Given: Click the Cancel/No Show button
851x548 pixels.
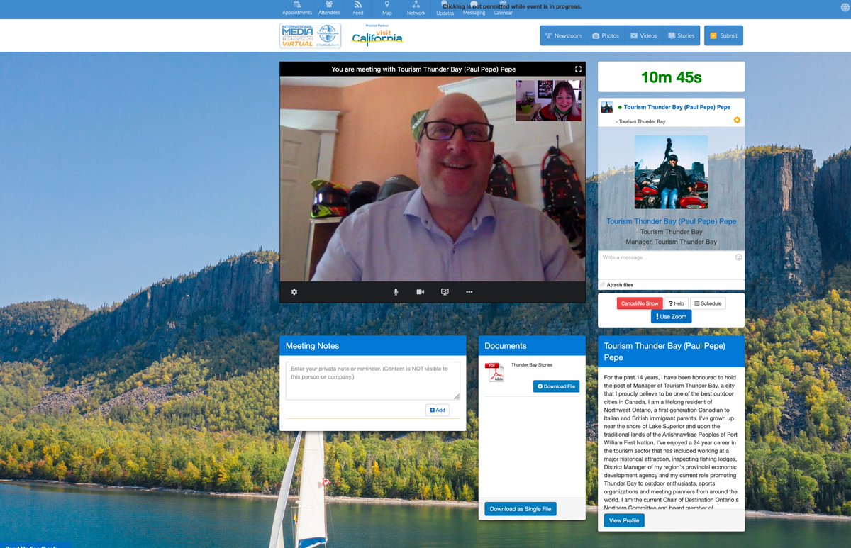Looking at the screenshot, I should tap(640, 303).
